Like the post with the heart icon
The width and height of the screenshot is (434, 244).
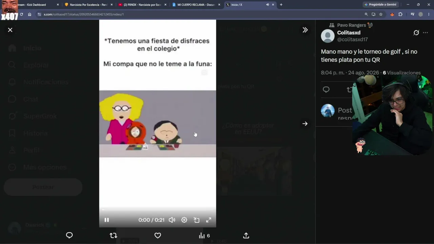click(x=158, y=236)
